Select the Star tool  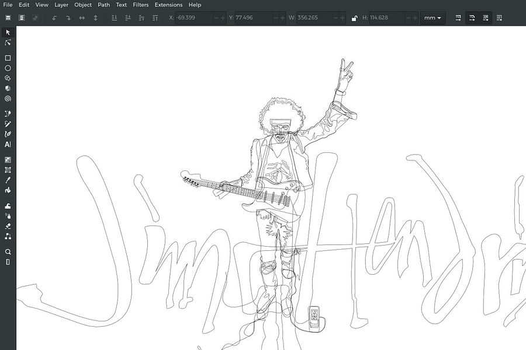[8, 78]
